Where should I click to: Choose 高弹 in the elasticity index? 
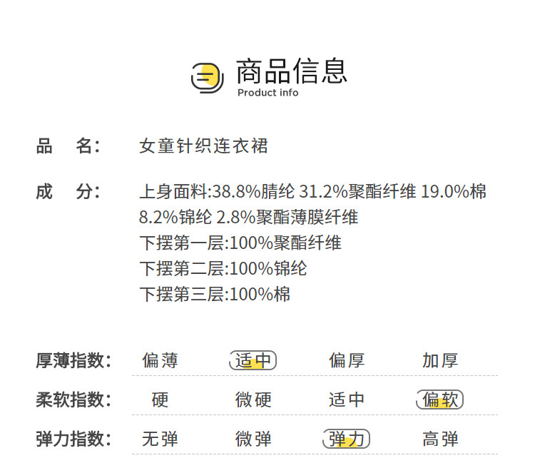(x=440, y=439)
